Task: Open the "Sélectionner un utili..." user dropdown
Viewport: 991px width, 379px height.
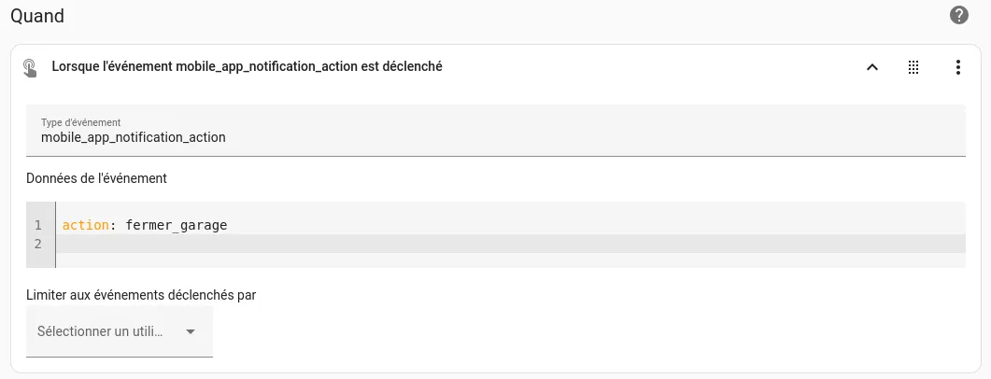Action: pyautogui.click(x=120, y=331)
